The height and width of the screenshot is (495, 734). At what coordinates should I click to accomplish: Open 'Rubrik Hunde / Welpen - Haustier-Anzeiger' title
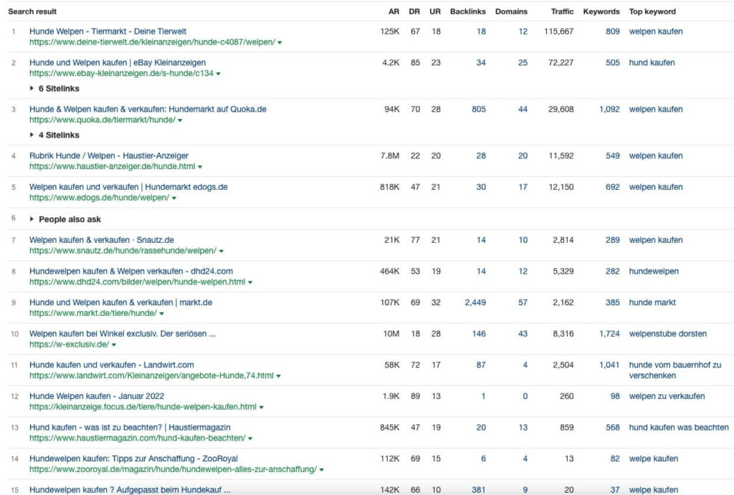point(109,155)
